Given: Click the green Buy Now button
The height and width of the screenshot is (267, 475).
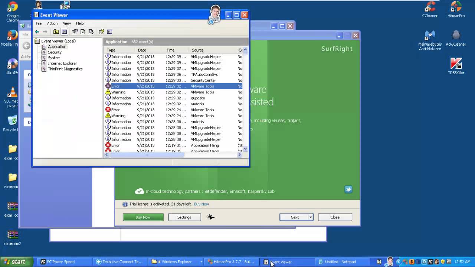Looking at the screenshot, I should click(143, 217).
